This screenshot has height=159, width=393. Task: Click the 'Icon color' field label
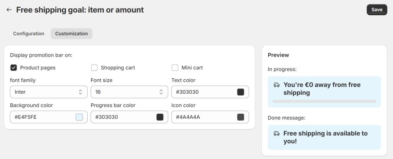point(184,105)
